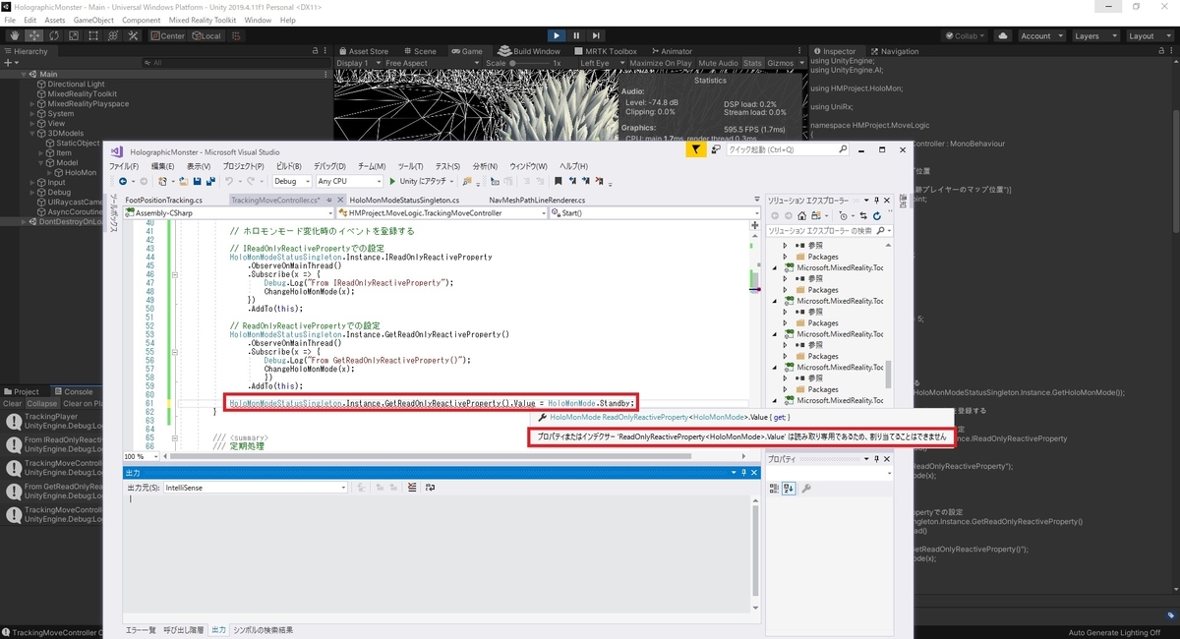Image resolution: width=1180 pixels, height=639 pixels.
Task: Lock the Hierarchy panel
Action: (317, 51)
